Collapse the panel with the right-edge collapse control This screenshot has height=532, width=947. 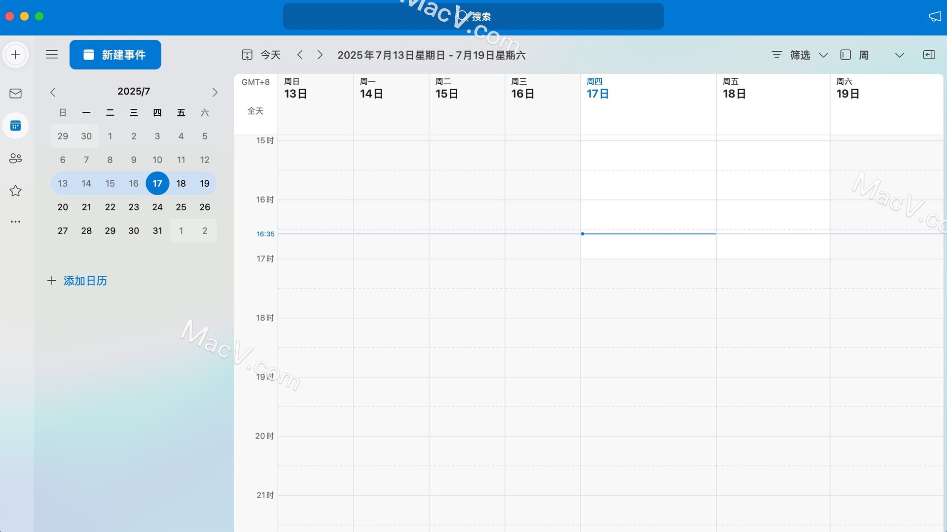tap(929, 55)
